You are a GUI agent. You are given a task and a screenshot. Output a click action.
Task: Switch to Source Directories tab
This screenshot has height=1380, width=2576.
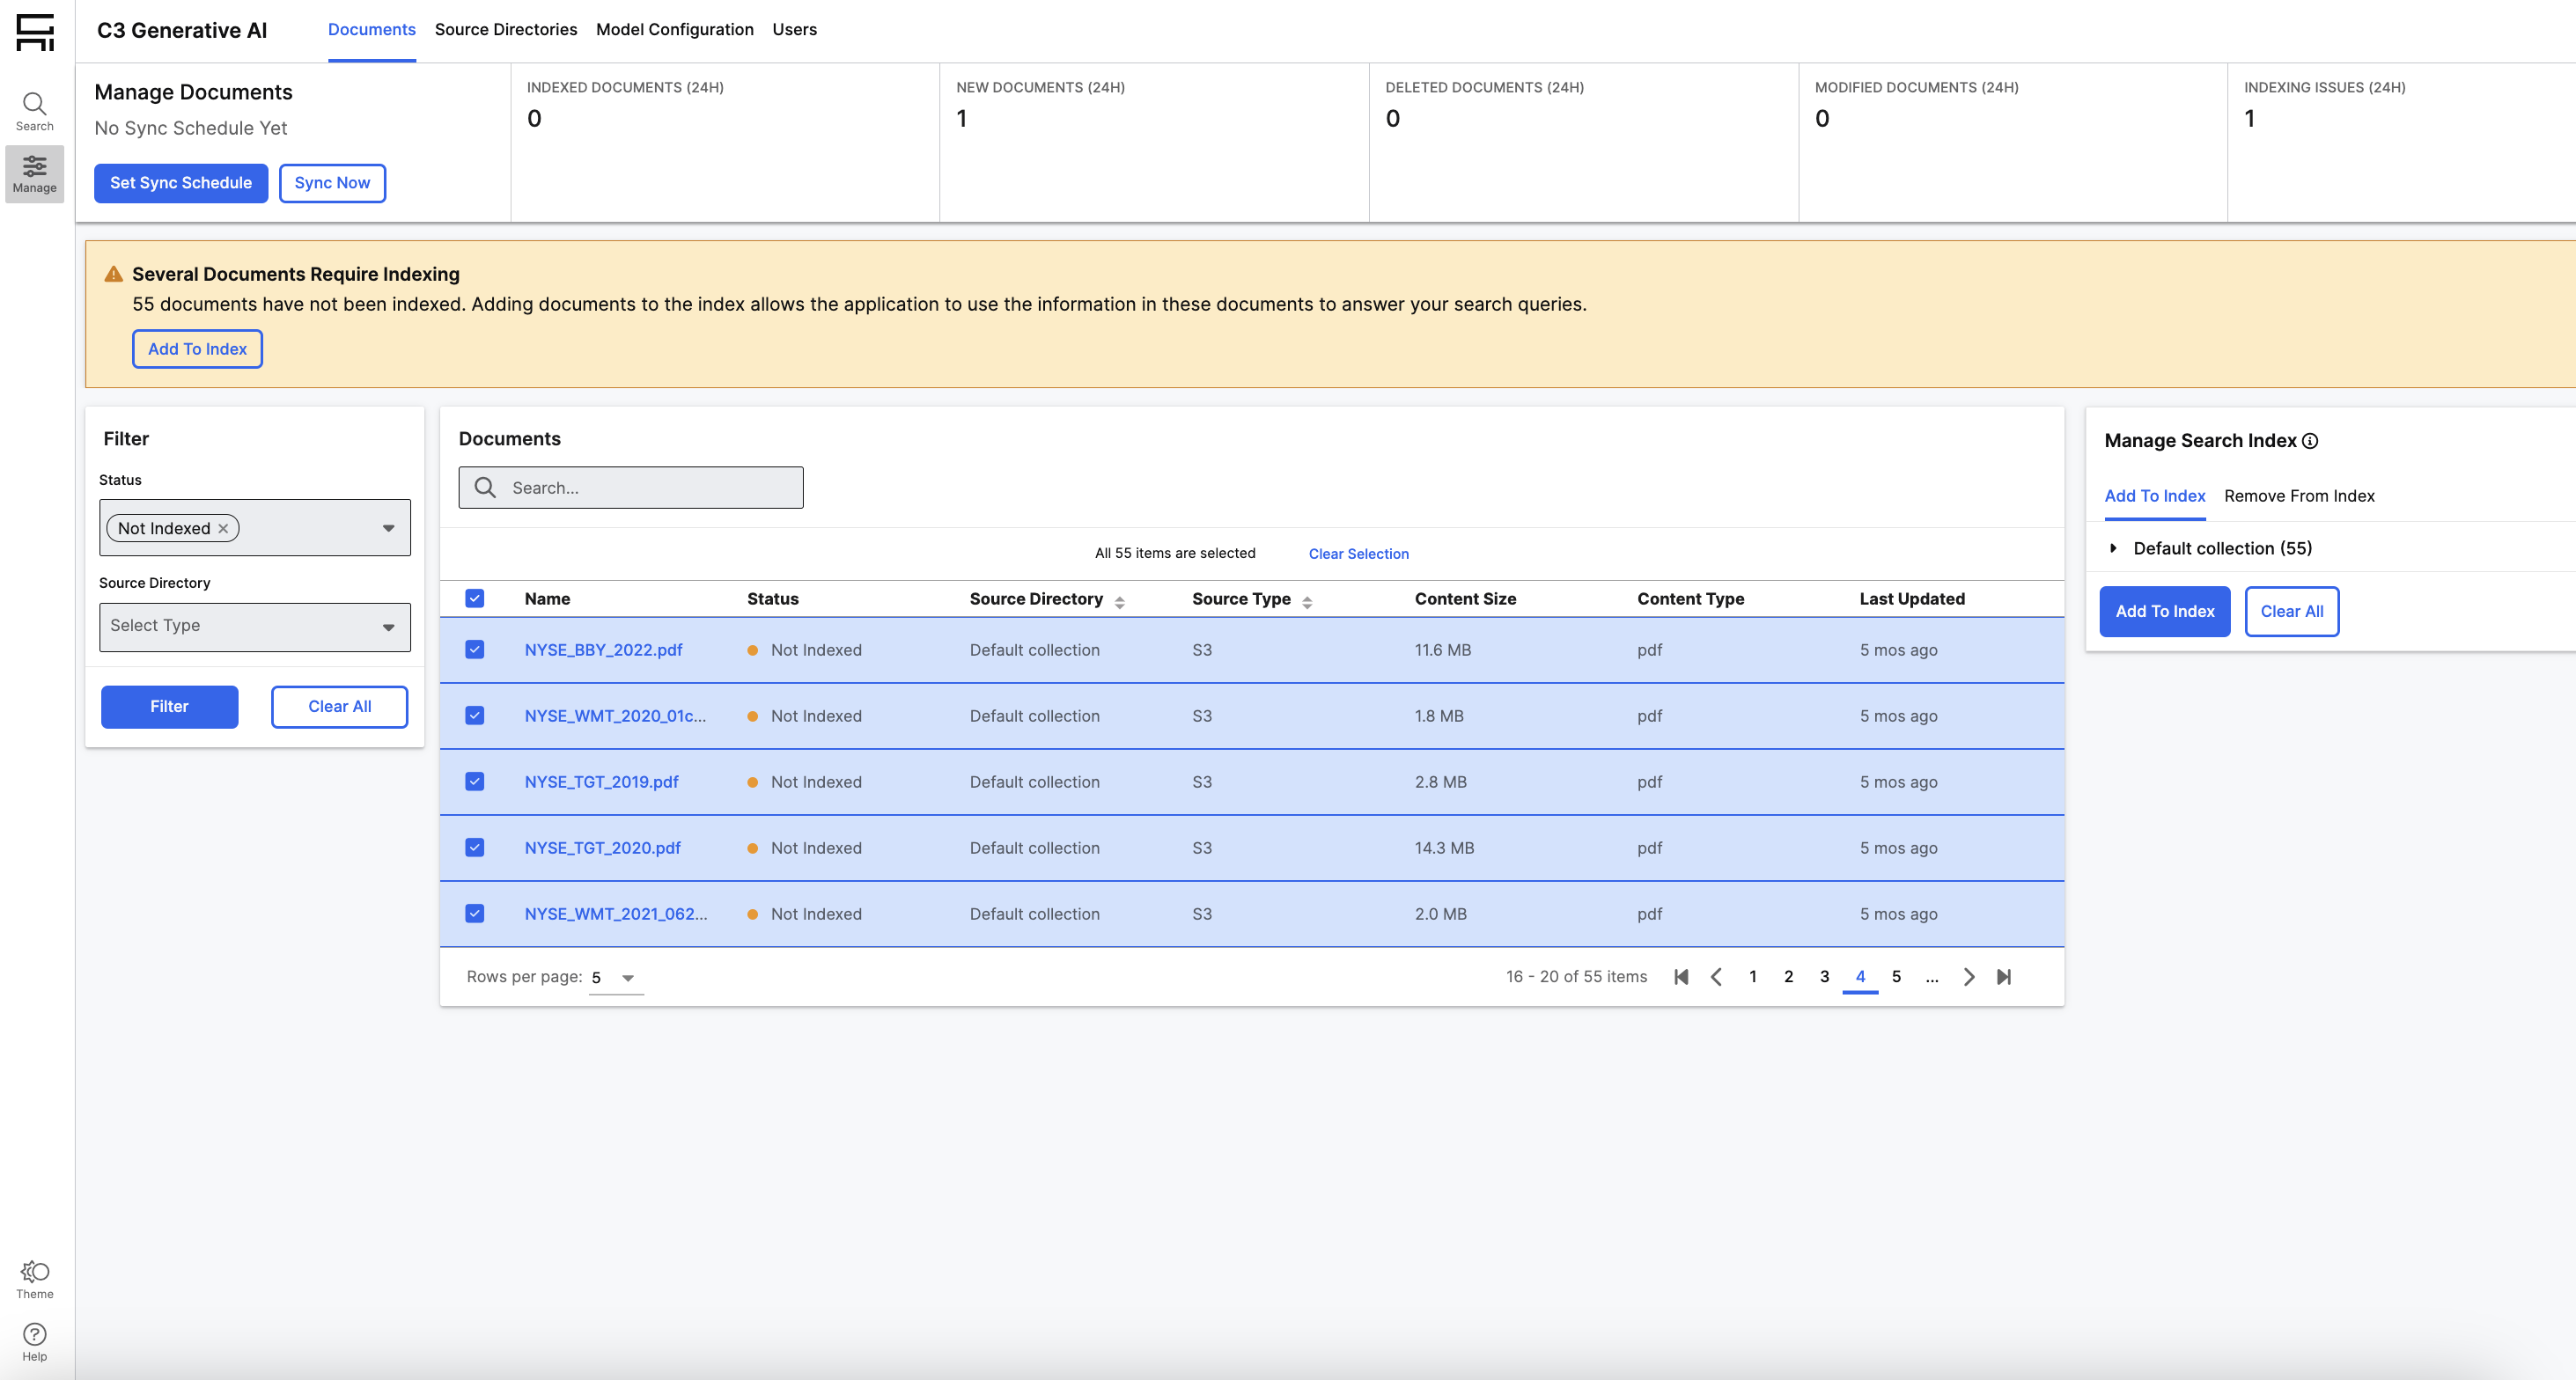pyautogui.click(x=505, y=30)
